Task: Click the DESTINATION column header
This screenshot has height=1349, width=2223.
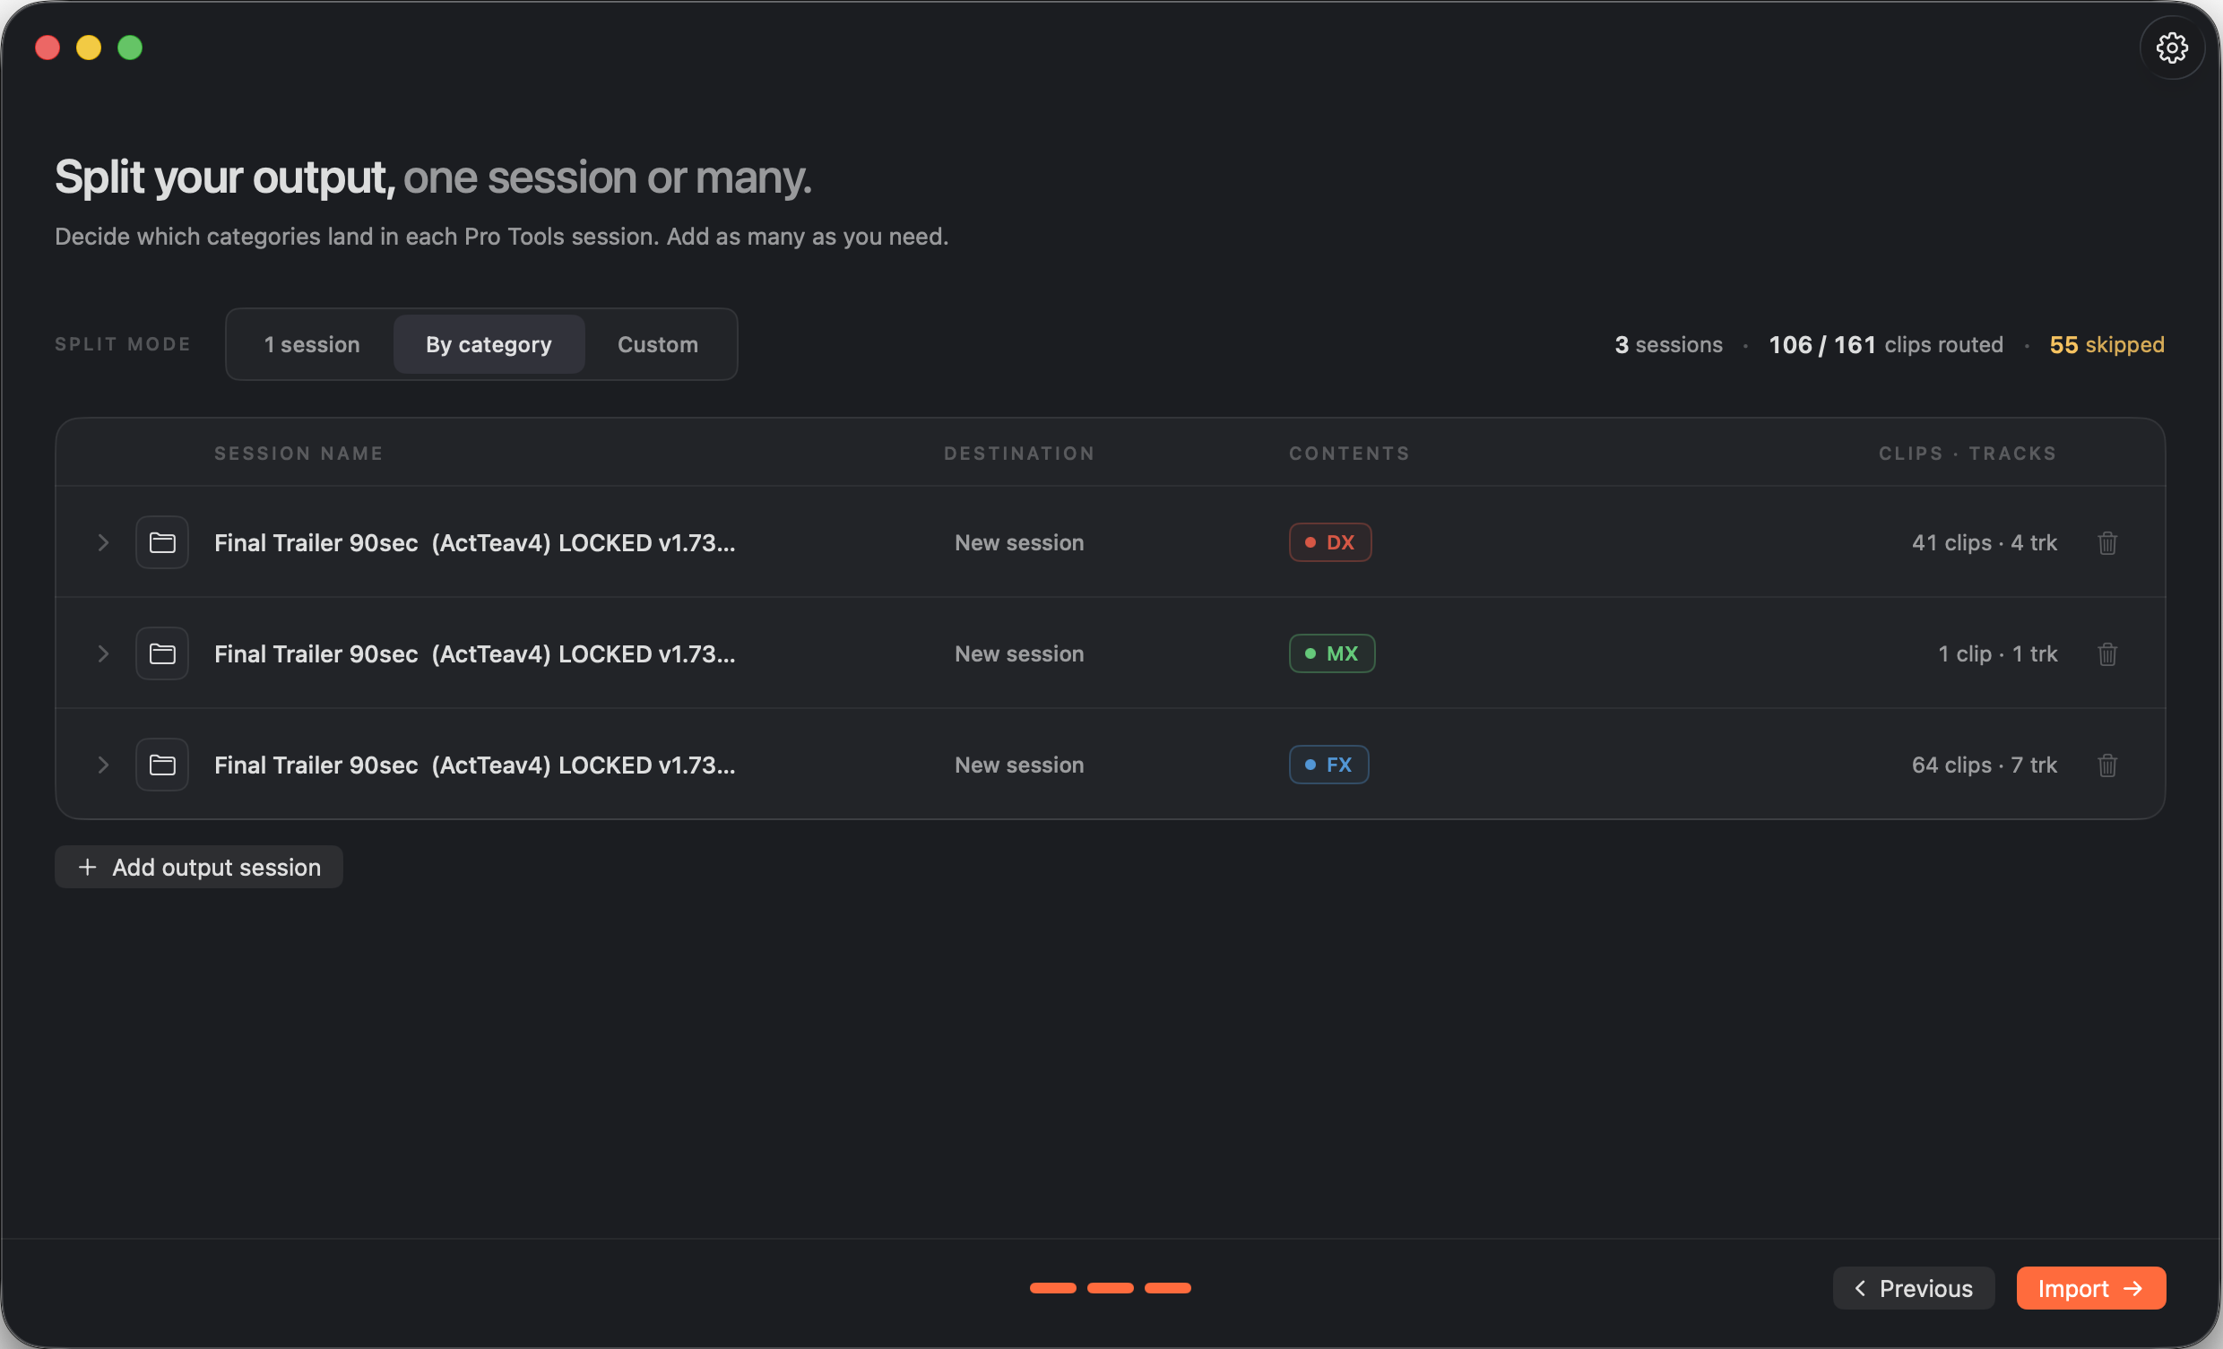Action: [x=1019, y=454]
